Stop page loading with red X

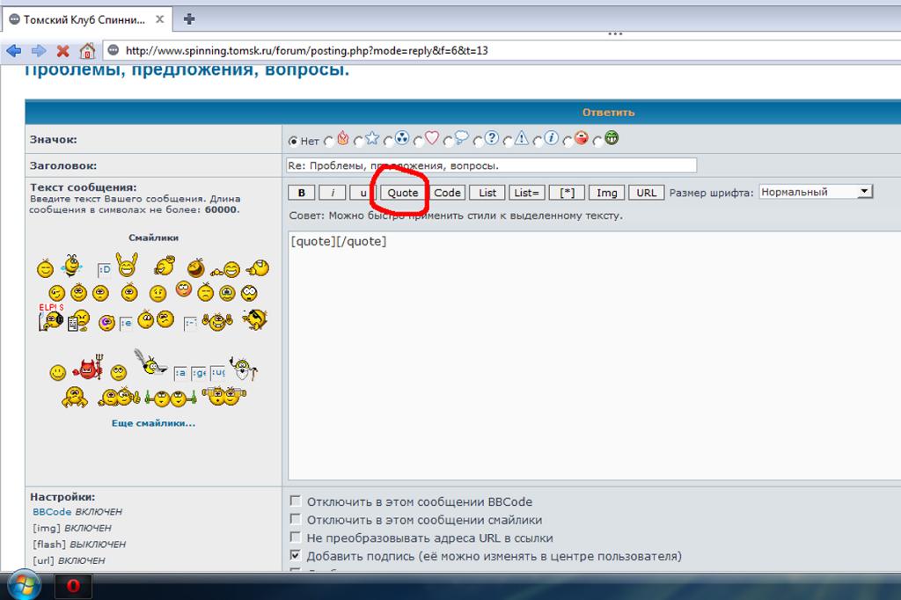click(x=62, y=51)
